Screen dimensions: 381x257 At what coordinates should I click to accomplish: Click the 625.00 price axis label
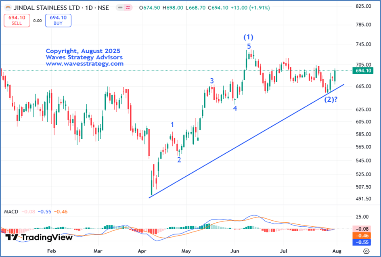coord(364,109)
